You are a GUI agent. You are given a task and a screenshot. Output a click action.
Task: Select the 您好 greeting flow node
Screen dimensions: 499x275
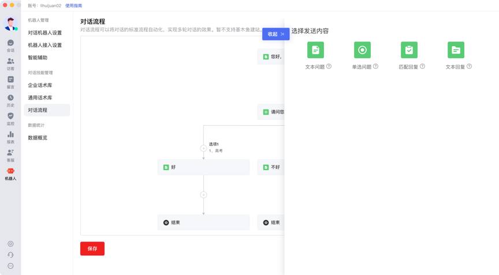271,57
